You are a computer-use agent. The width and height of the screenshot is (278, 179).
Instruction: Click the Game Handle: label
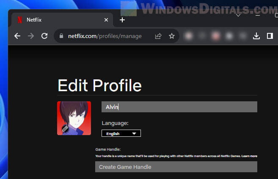click(108, 149)
